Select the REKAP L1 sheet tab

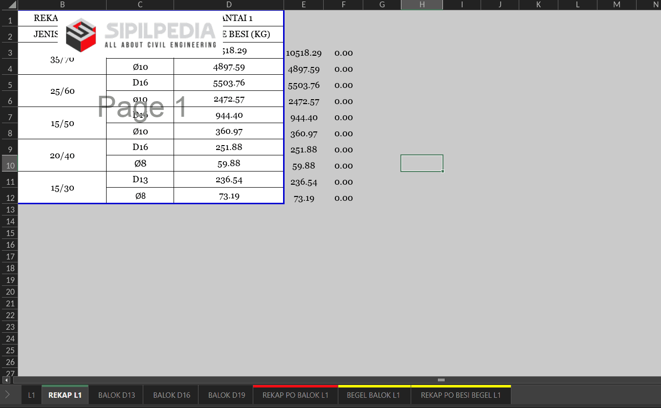coord(65,395)
